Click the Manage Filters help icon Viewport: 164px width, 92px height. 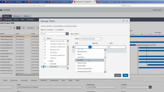click(124, 21)
